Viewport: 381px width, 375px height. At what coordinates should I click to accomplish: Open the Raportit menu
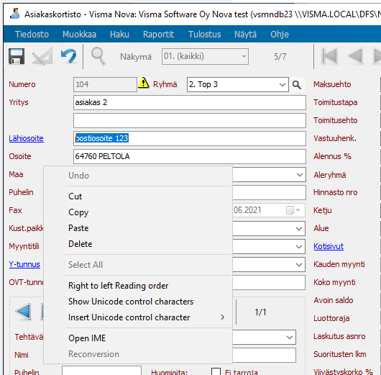point(158,34)
